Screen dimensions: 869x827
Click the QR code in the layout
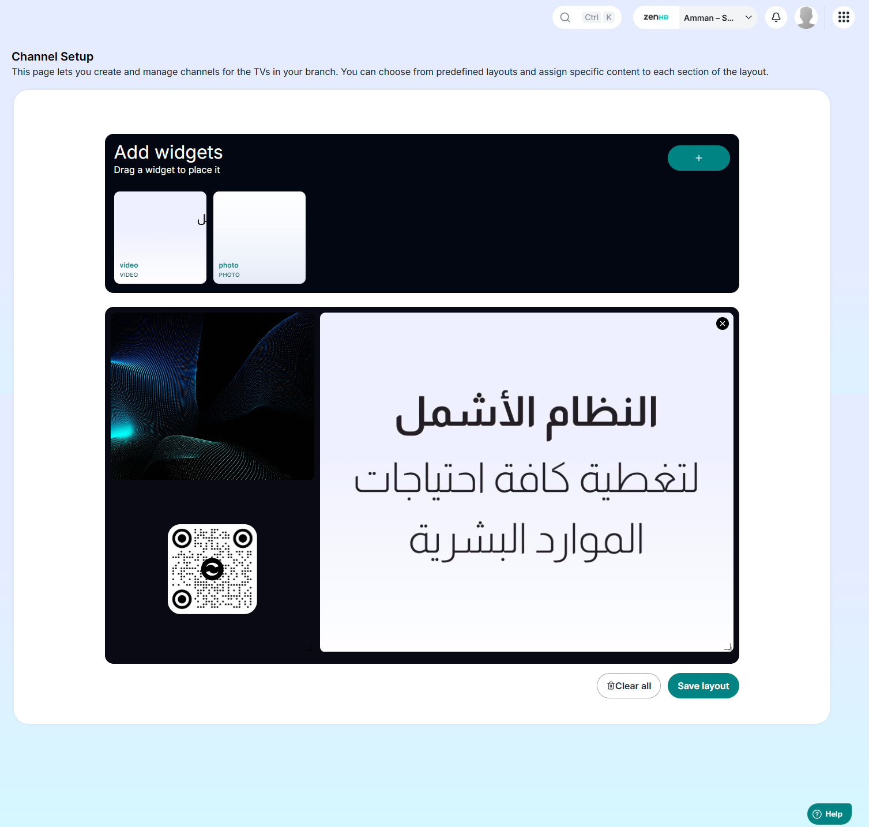coord(212,569)
